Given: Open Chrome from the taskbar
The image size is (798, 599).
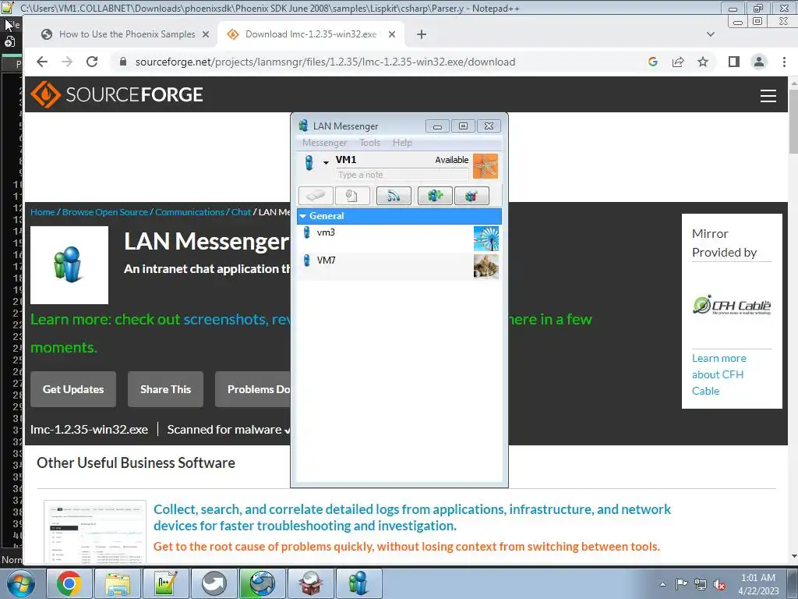Looking at the screenshot, I should click(x=69, y=583).
